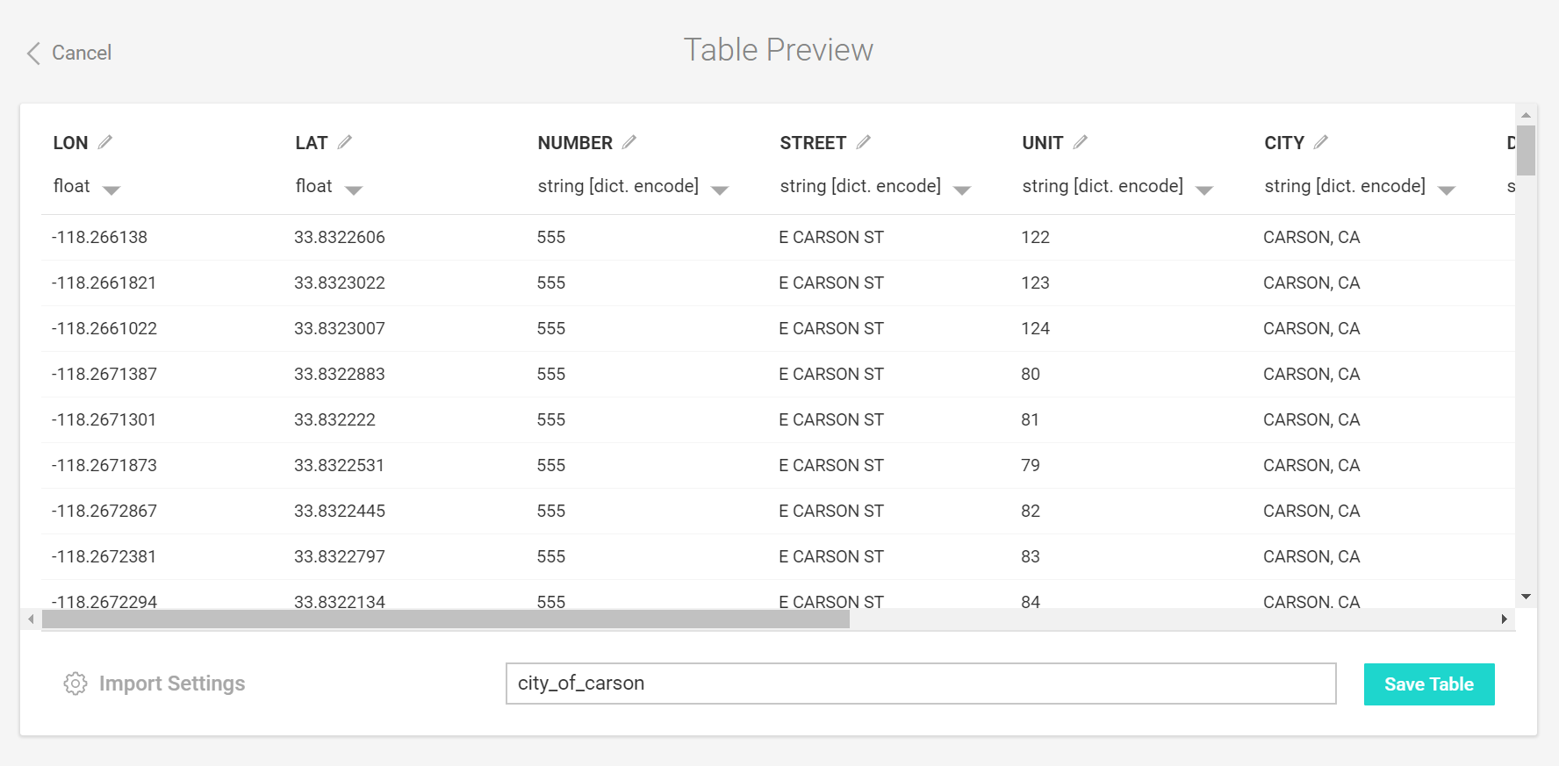Change the NUMBER column type dropdown
This screenshot has height=766, width=1559.
720,190
